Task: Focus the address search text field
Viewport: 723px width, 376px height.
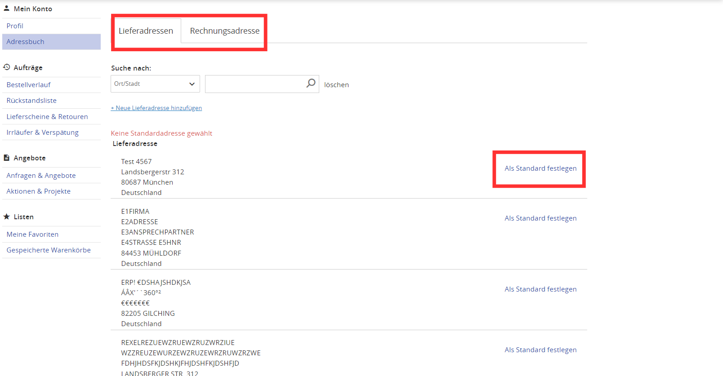Action: pos(255,84)
